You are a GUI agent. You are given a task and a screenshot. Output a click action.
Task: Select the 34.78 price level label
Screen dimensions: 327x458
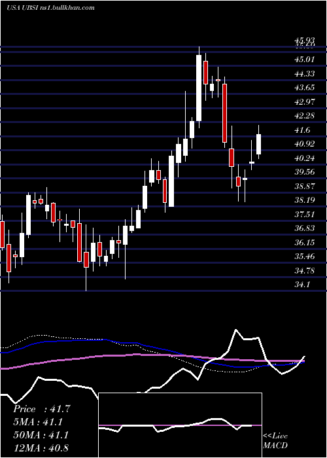[305, 271]
